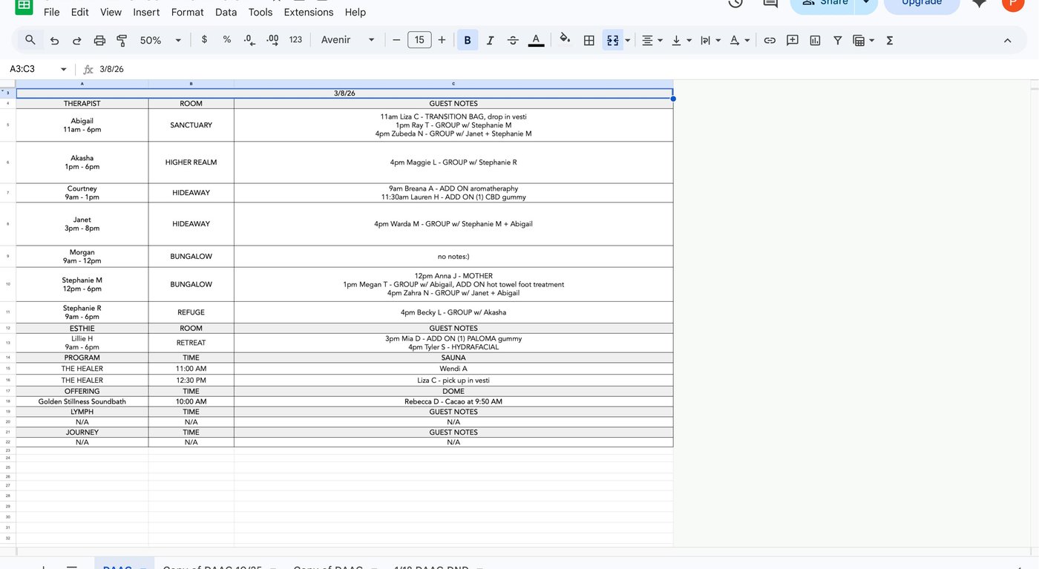
Task: Click the Upgrade button
Action: [922, 3]
